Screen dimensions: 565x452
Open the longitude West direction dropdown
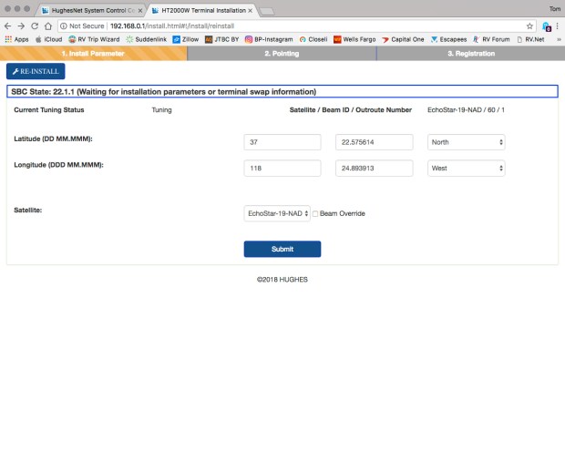point(466,168)
